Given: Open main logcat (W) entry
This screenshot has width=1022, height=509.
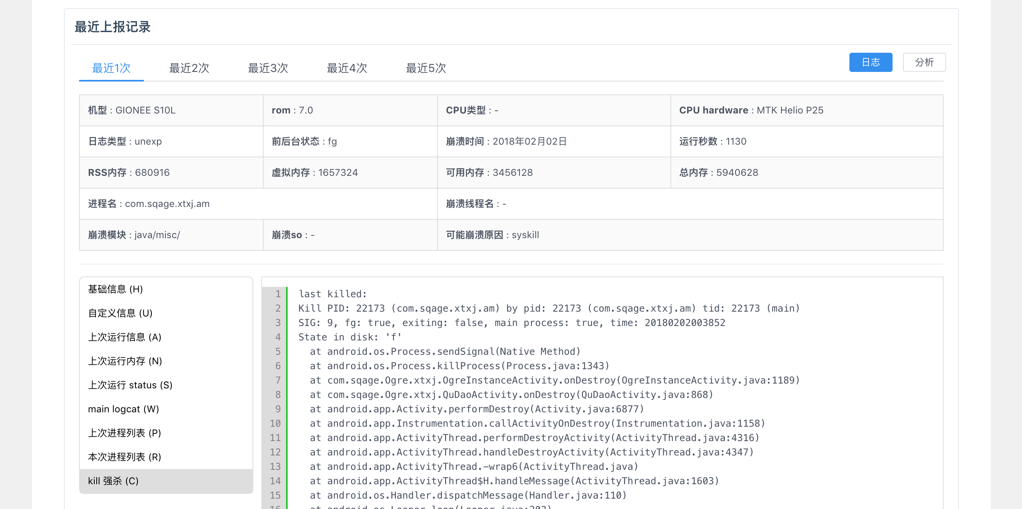Looking at the screenshot, I should click(166, 409).
